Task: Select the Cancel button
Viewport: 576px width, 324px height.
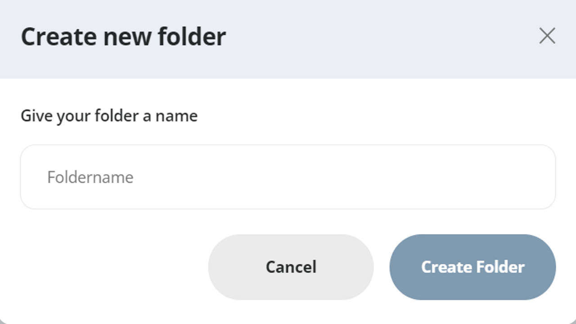Action: pos(291,267)
